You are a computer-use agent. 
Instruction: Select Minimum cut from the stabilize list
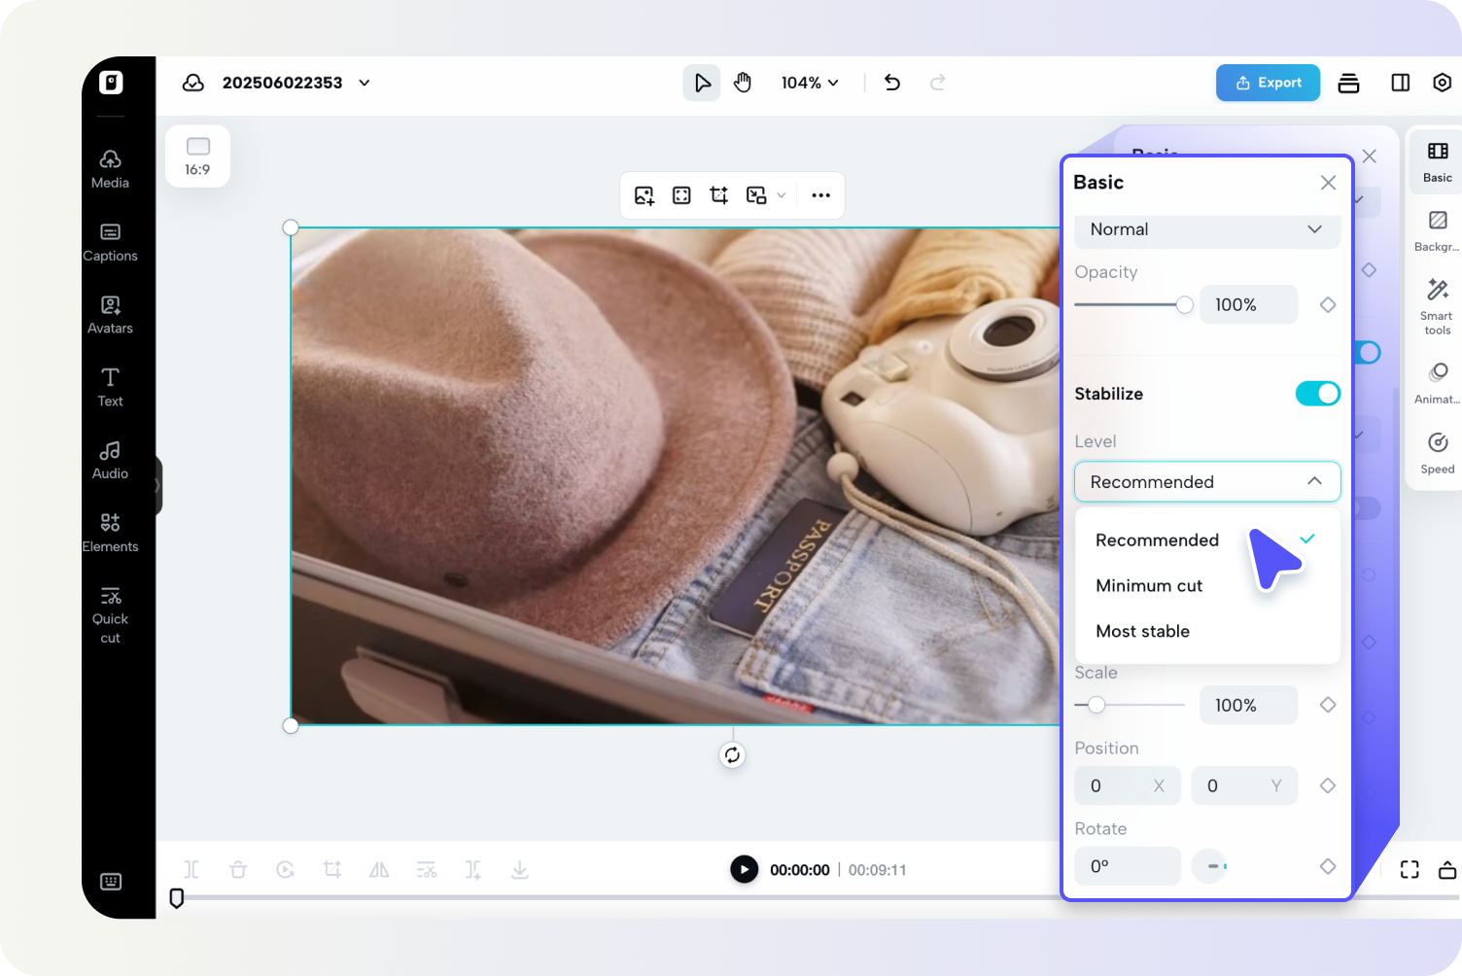pos(1149,585)
